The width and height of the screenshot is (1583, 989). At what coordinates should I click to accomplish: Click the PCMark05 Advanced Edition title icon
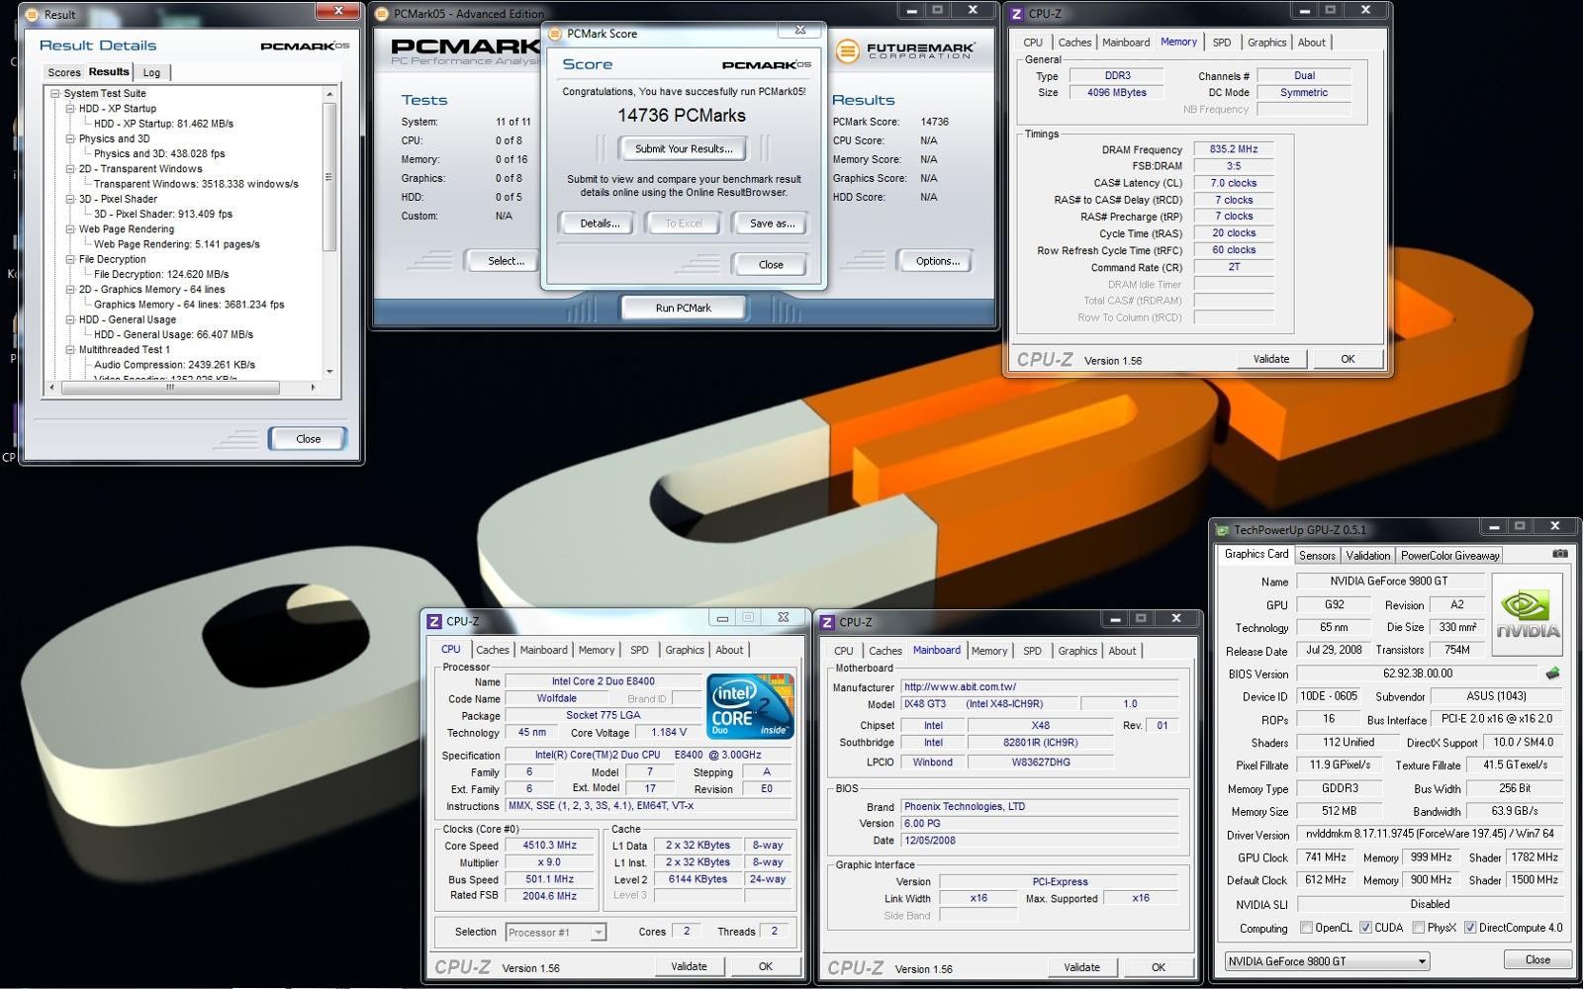point(382,14)
